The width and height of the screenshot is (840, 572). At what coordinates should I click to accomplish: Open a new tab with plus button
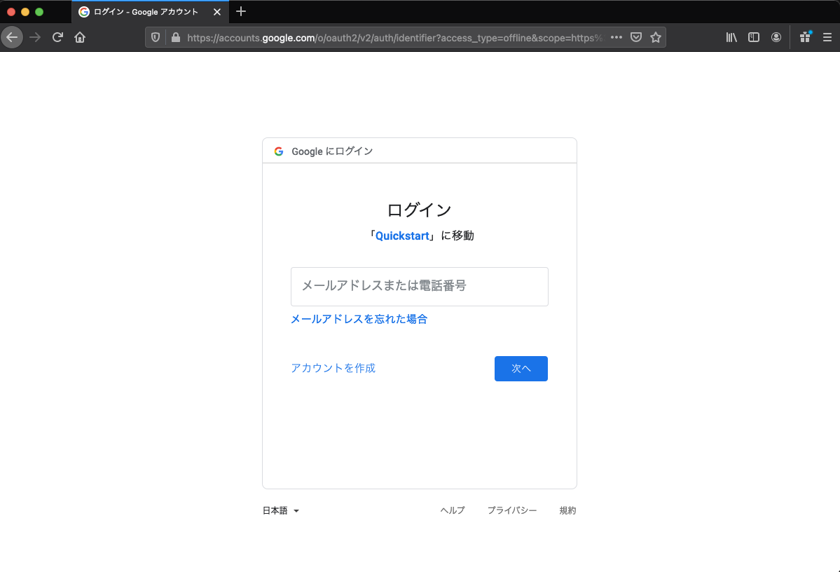pos(241,12)
